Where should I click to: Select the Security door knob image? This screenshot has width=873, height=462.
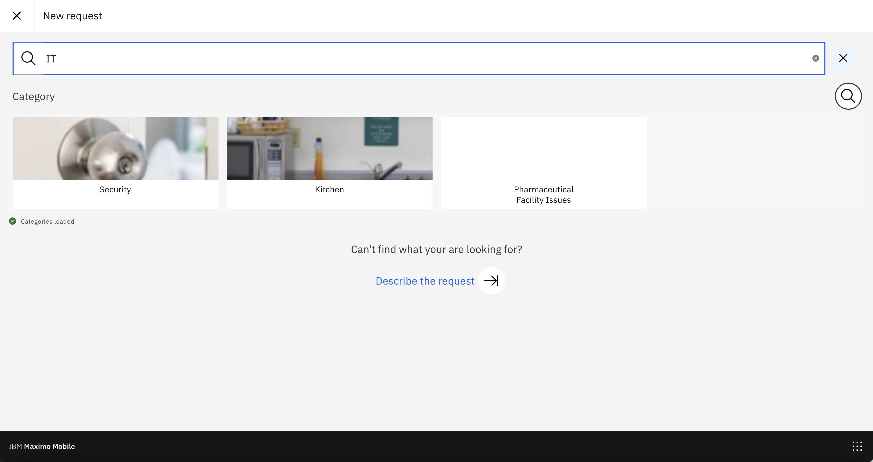tap(115, 148)
